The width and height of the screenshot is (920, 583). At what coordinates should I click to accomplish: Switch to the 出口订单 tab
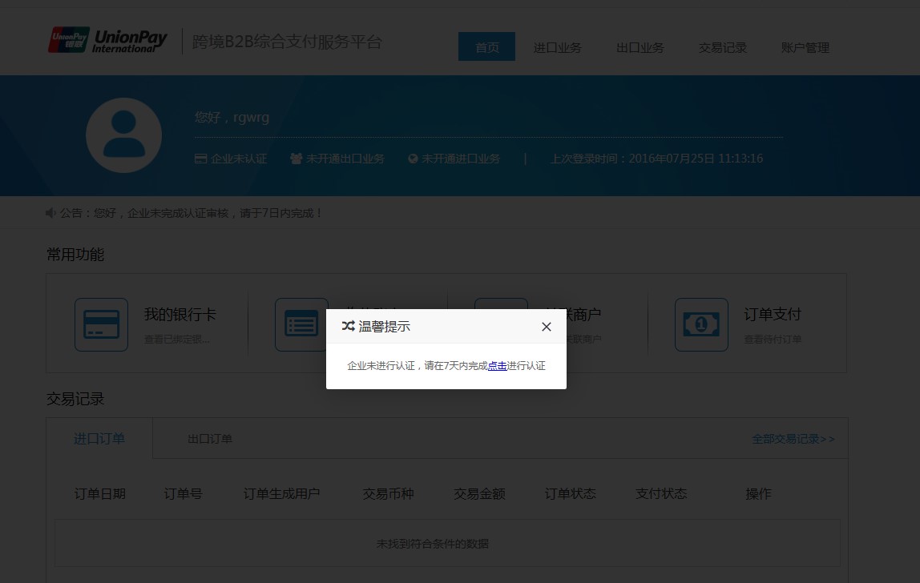click(209, 439)
